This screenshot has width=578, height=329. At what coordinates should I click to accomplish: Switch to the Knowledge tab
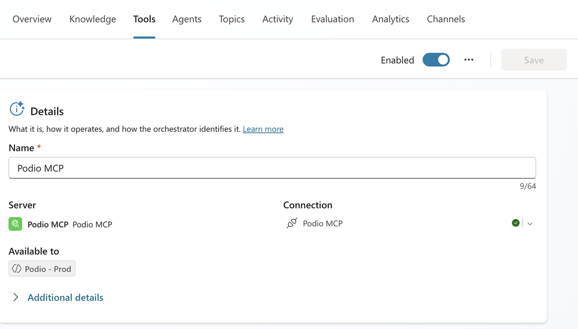point(92,19)
